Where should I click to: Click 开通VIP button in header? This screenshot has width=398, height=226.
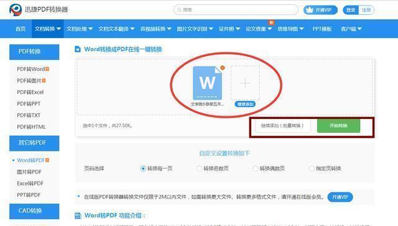point(320,10)
